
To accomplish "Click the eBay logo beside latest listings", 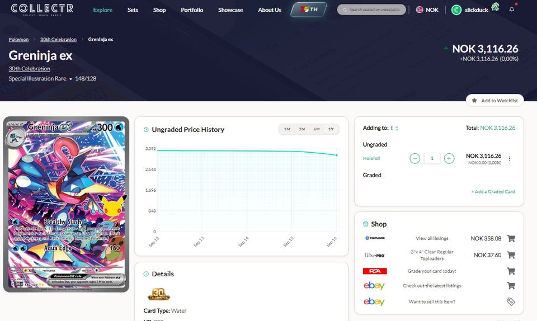I will coord(374,285).
